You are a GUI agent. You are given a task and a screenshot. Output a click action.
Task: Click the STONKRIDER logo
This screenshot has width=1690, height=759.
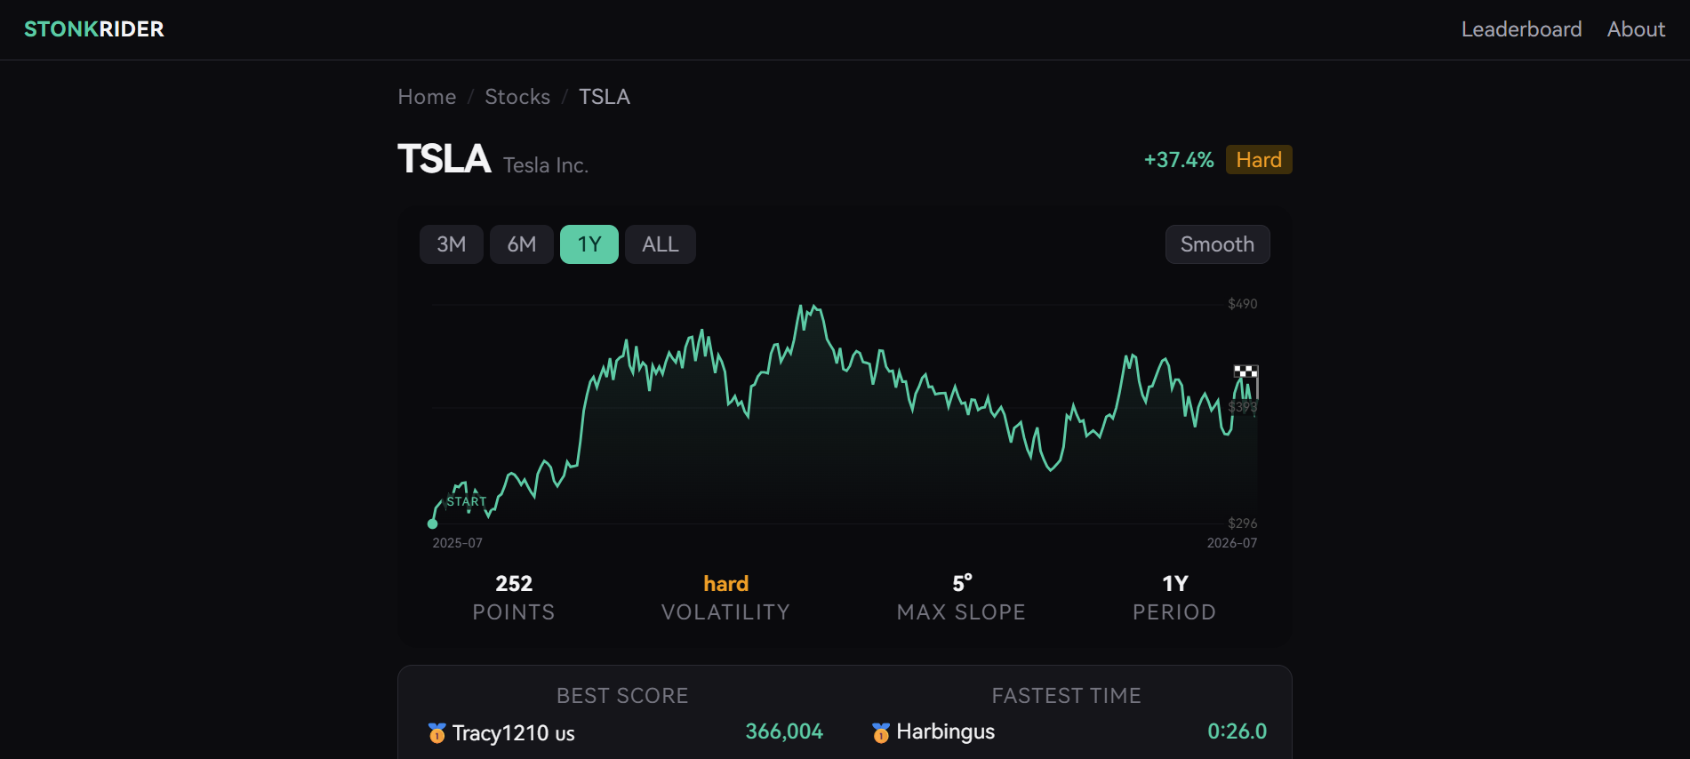94,29
